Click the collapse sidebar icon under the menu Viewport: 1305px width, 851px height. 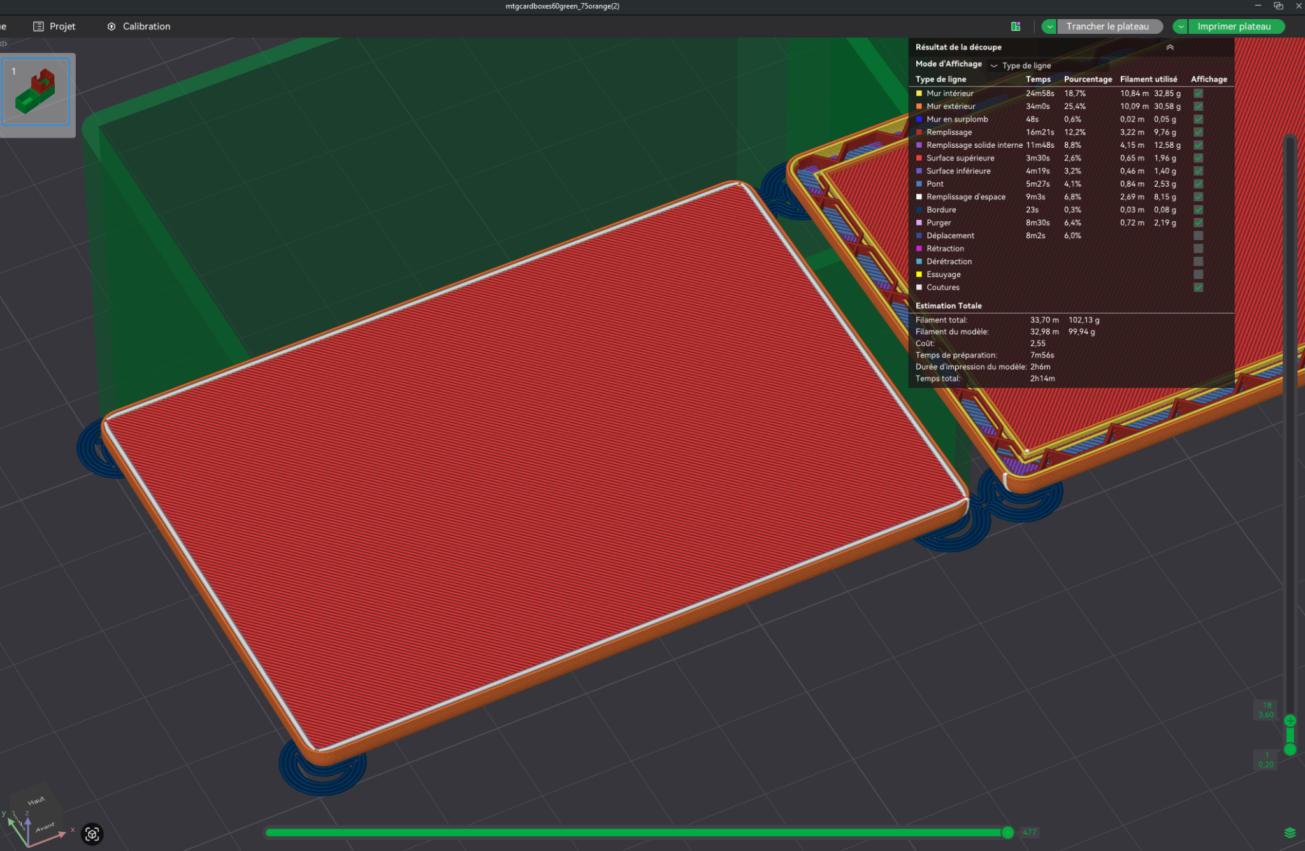click(4, 44)
